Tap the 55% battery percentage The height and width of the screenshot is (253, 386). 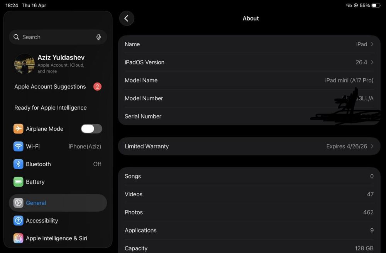coord(365,5)
